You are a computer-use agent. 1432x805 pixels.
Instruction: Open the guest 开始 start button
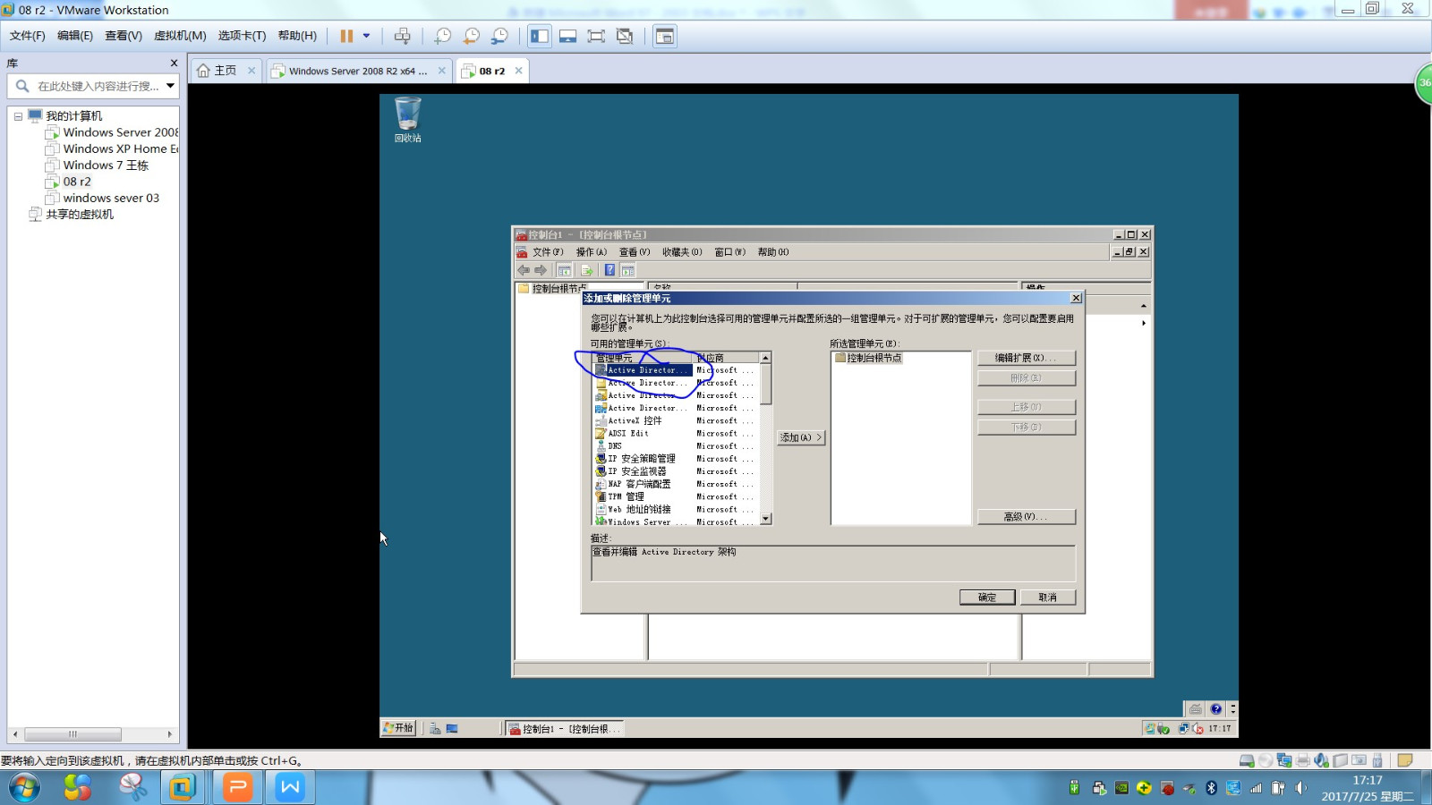(399, 728)
